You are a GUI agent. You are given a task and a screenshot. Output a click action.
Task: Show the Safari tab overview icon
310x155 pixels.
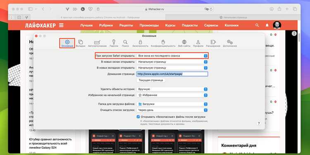[295, 9]
